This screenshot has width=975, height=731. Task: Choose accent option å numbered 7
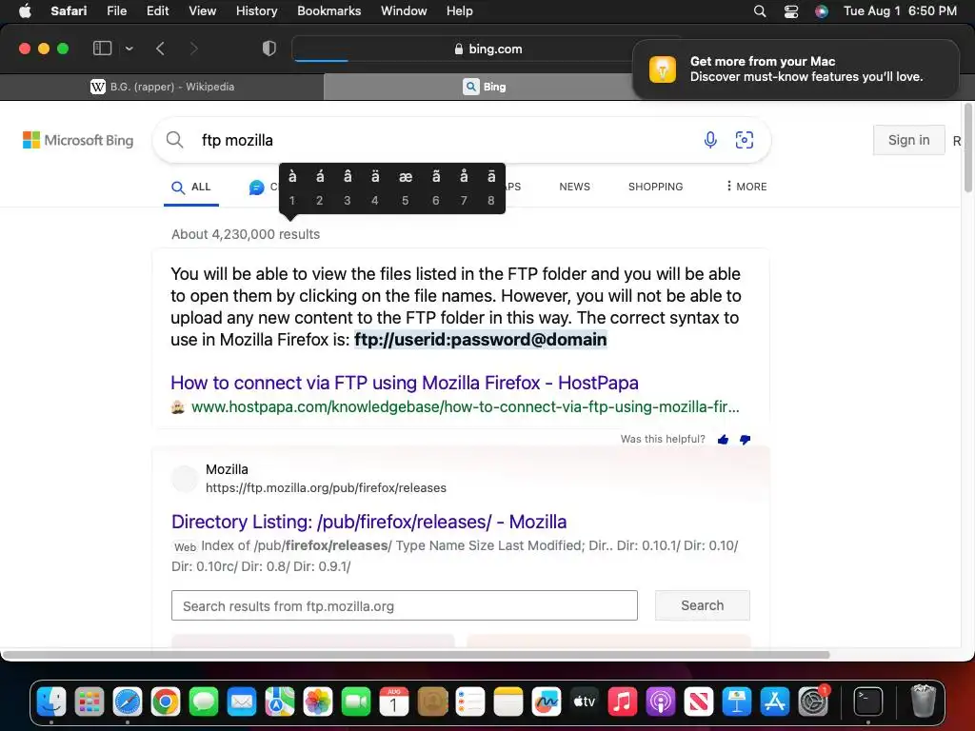click(x=464, y=188)
